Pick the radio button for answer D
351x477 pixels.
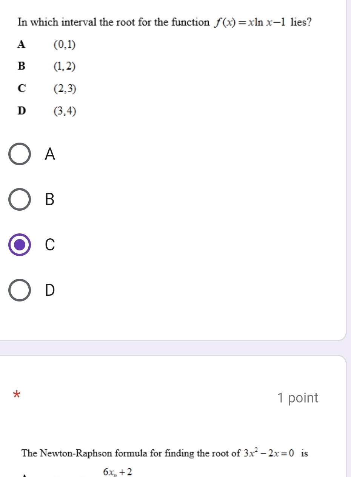pos(20,290)
